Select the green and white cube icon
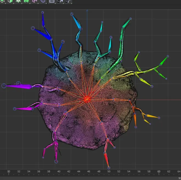This screenshot has width=181, height=180. pos(10,1)
